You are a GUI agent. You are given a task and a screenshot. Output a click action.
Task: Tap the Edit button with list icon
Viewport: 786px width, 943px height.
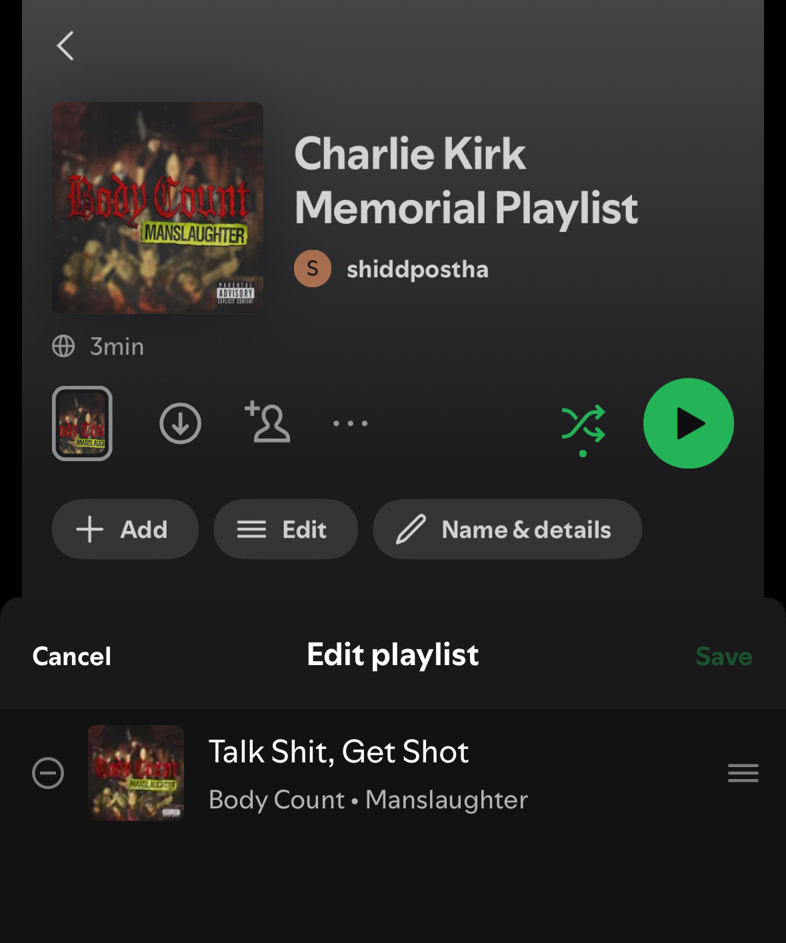click(x=286, y=529)
